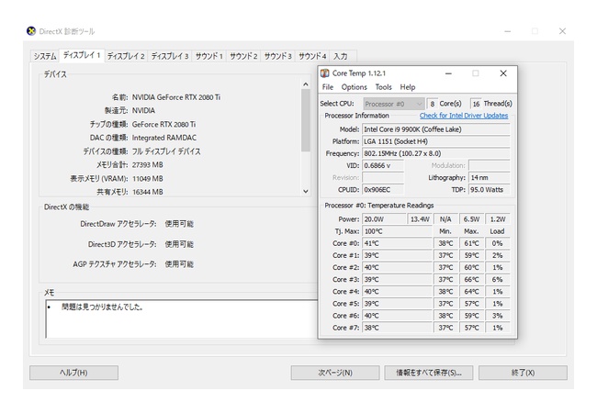Minimize the DirectX diagnostic tool window
597x413 pixels.
pos(508,31)
